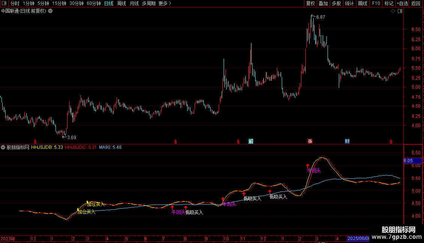Image resolution: width=424 pixels, height=243 pixels.
Task: Click the 中国联通(日线.前复权) chart title
Action: (x=24, y=11)
